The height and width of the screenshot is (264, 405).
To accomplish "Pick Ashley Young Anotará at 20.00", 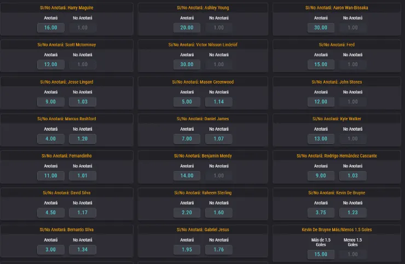I will pos(187,27).
